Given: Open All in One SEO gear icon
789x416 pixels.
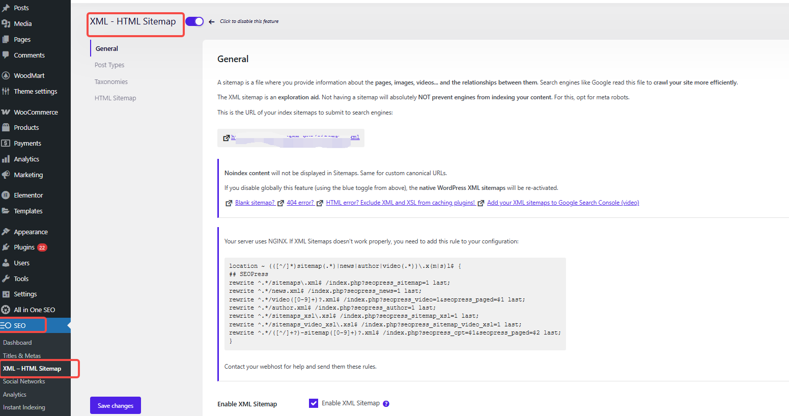Looking at the screenshot, I should (6, 310).
